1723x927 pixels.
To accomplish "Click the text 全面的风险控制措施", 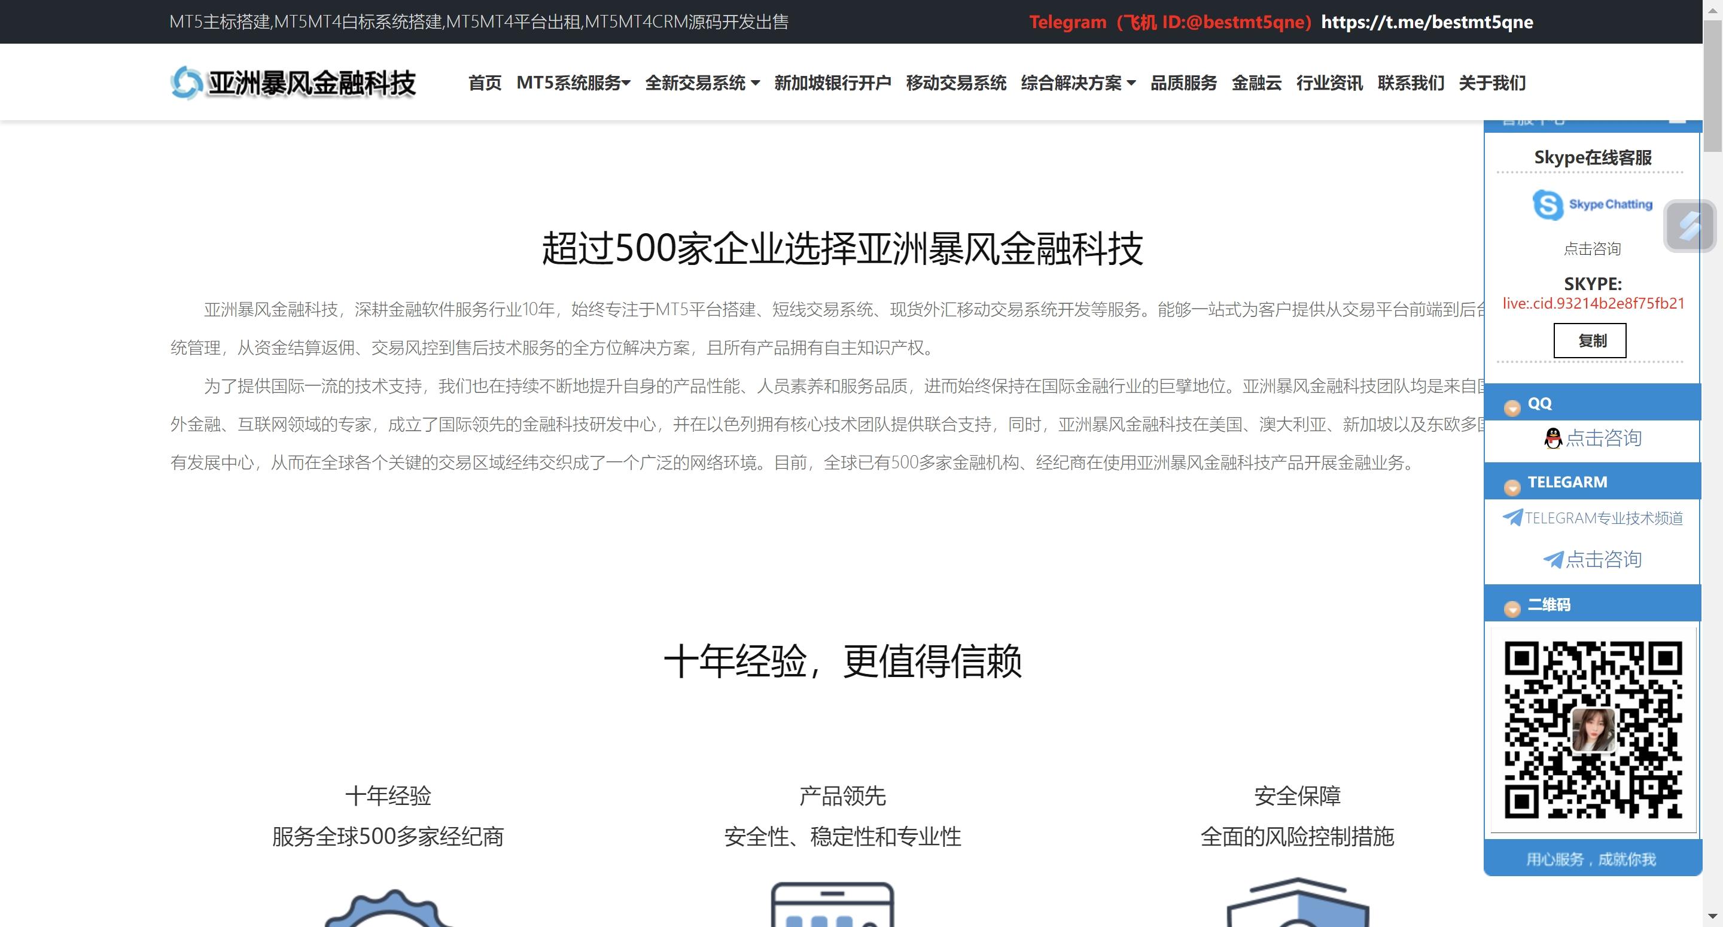I will pos(1297,837).
